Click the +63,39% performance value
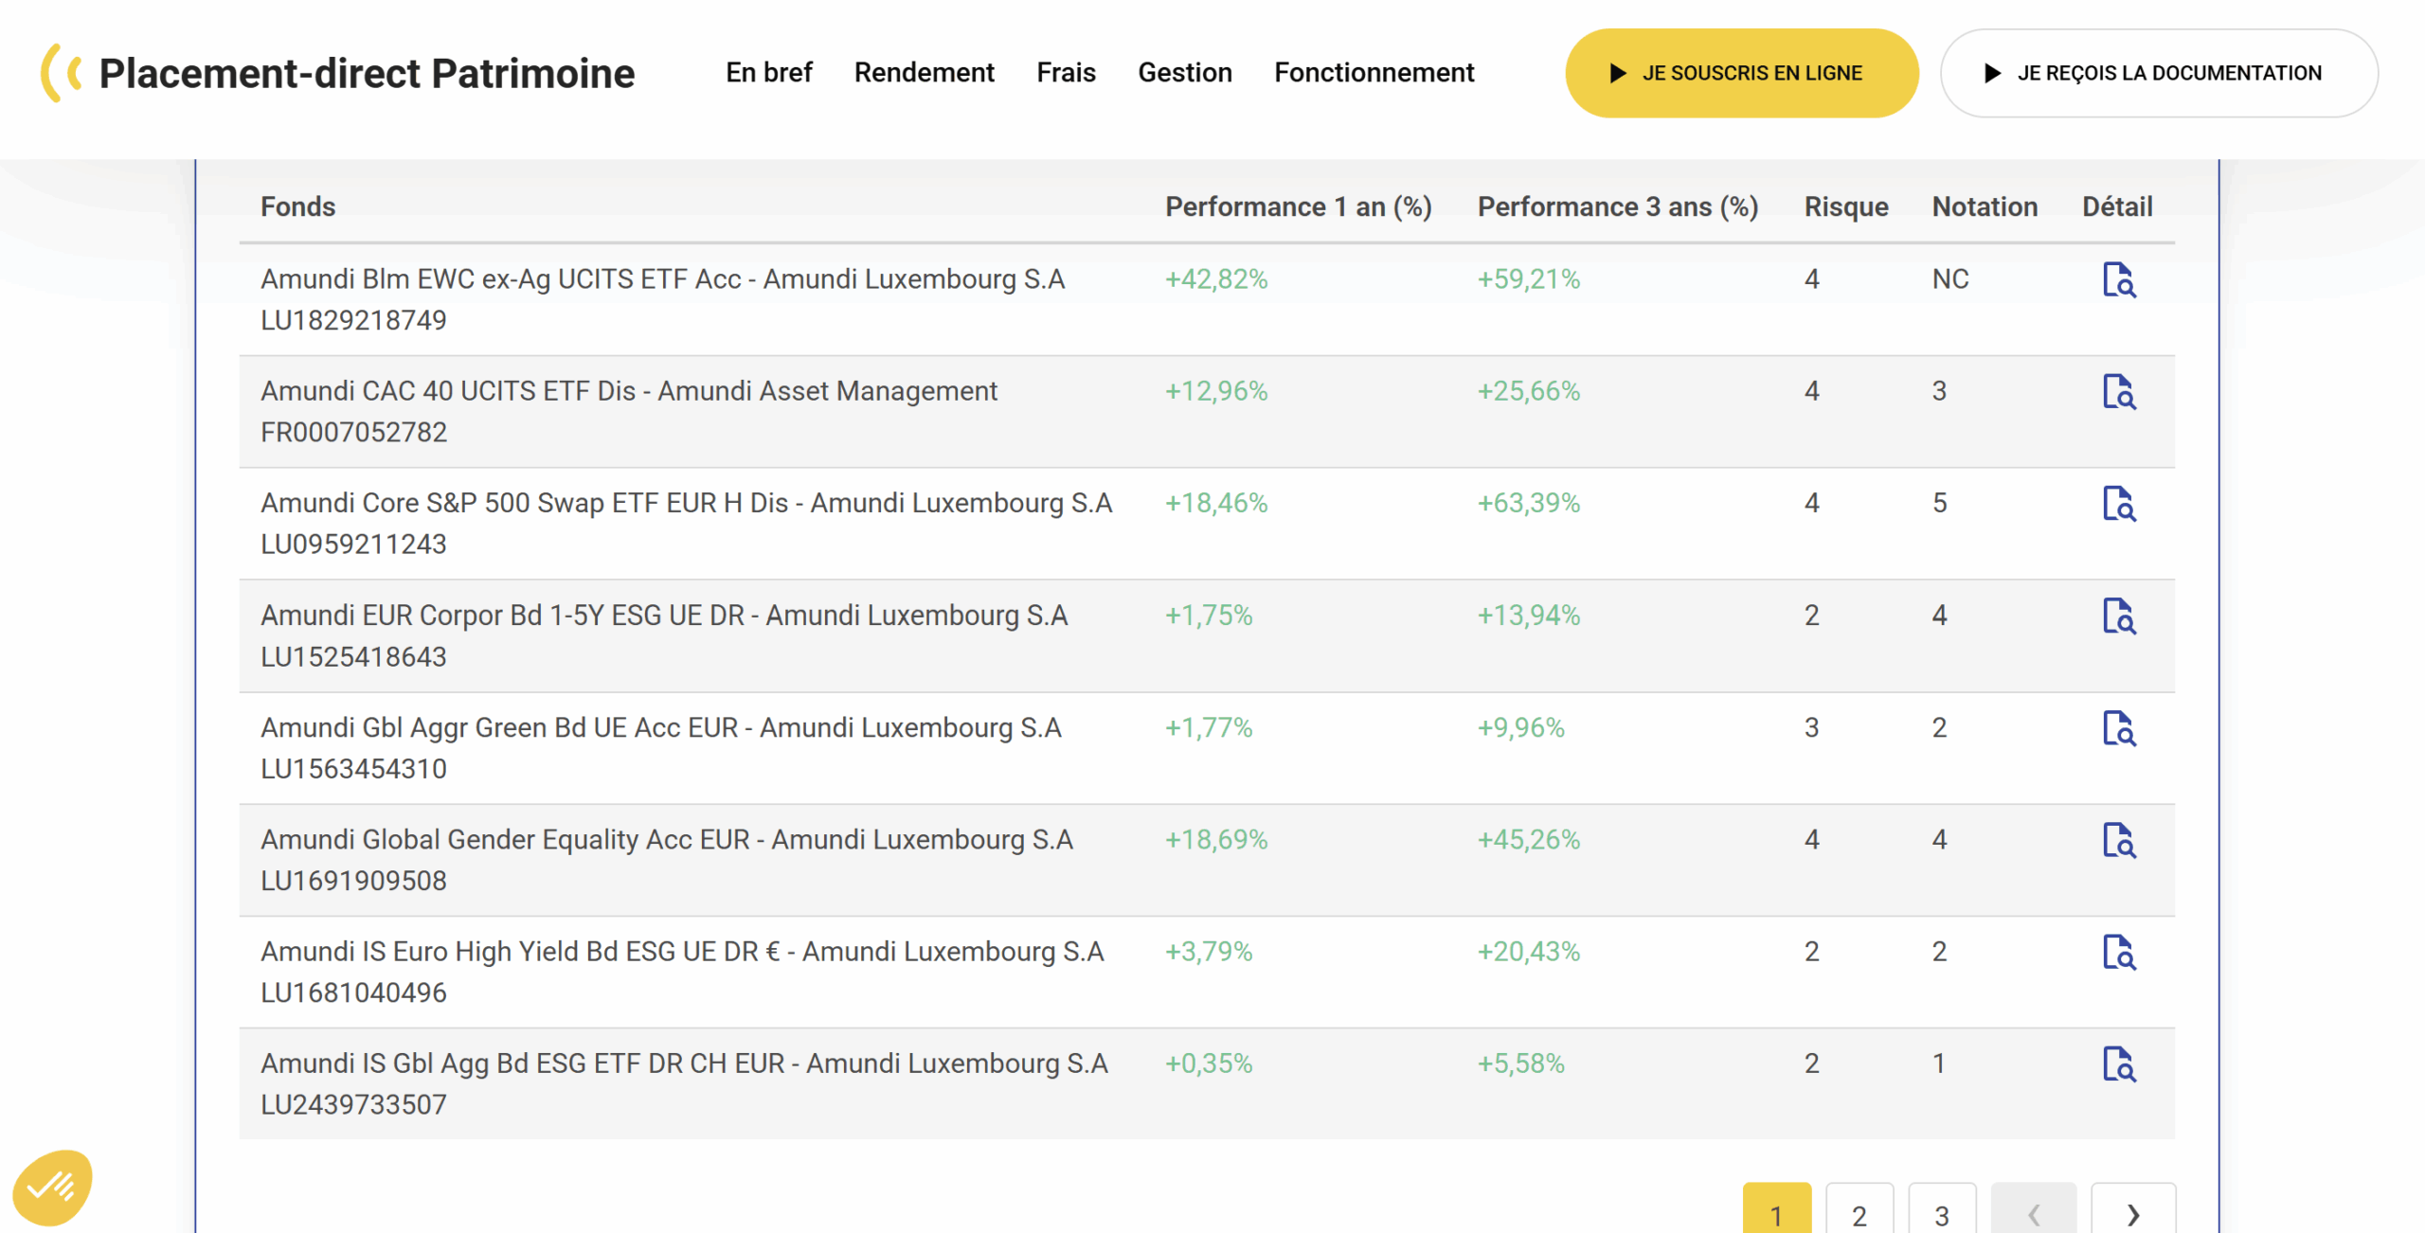This screenshot has height=1233, width=2425. coord(1529,503)
